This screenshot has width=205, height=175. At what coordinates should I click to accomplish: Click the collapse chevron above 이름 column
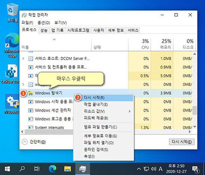[x=54, y=39]
